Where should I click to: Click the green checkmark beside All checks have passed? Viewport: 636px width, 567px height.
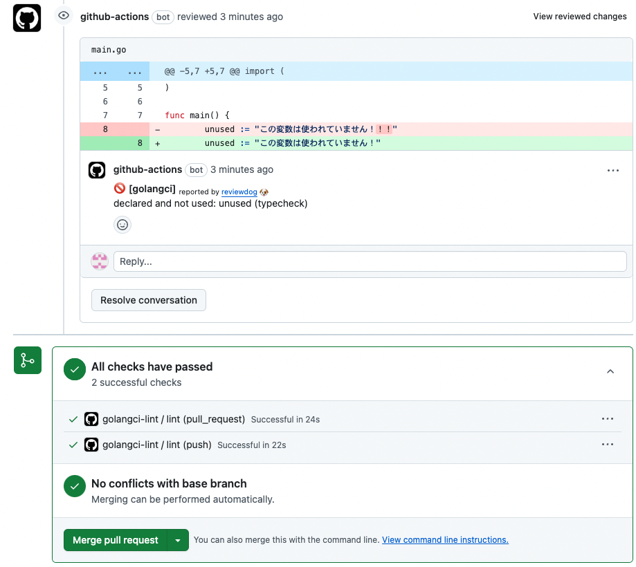74,370
